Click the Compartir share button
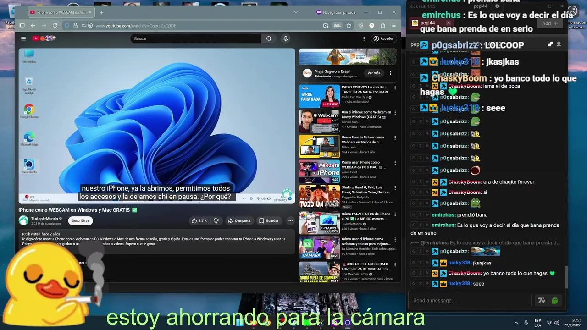The width and height of the screenshot is (587, 330). click(239, 220)
